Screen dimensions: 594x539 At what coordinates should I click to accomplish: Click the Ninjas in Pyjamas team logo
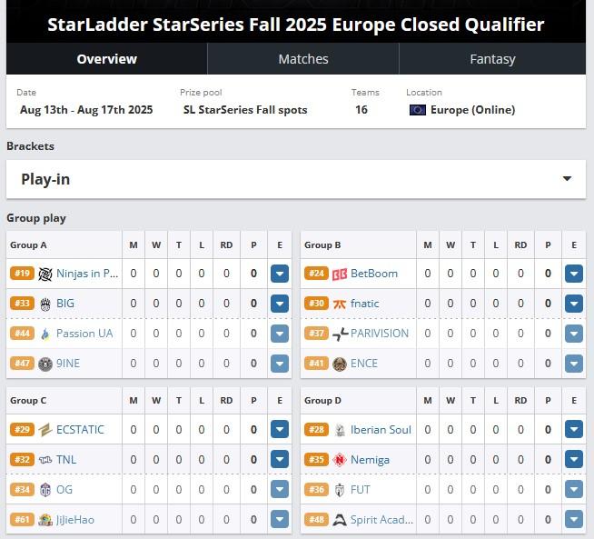45,274
